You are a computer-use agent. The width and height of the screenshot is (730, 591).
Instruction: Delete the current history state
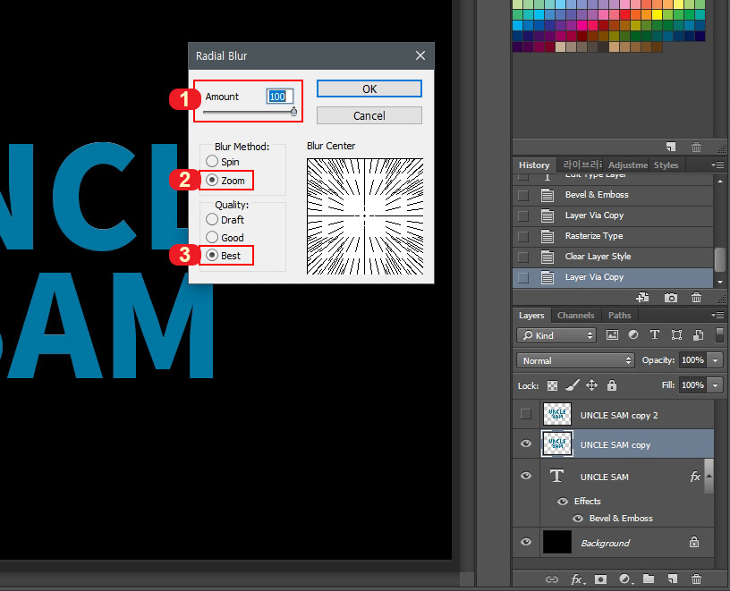pos(696,298)
